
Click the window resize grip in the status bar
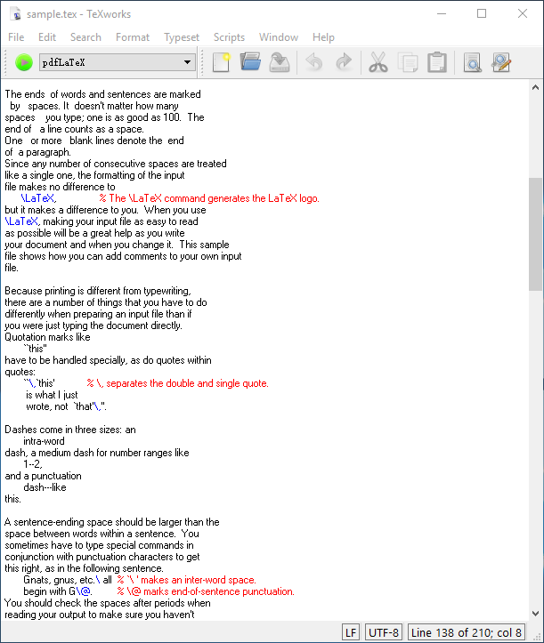536,636
